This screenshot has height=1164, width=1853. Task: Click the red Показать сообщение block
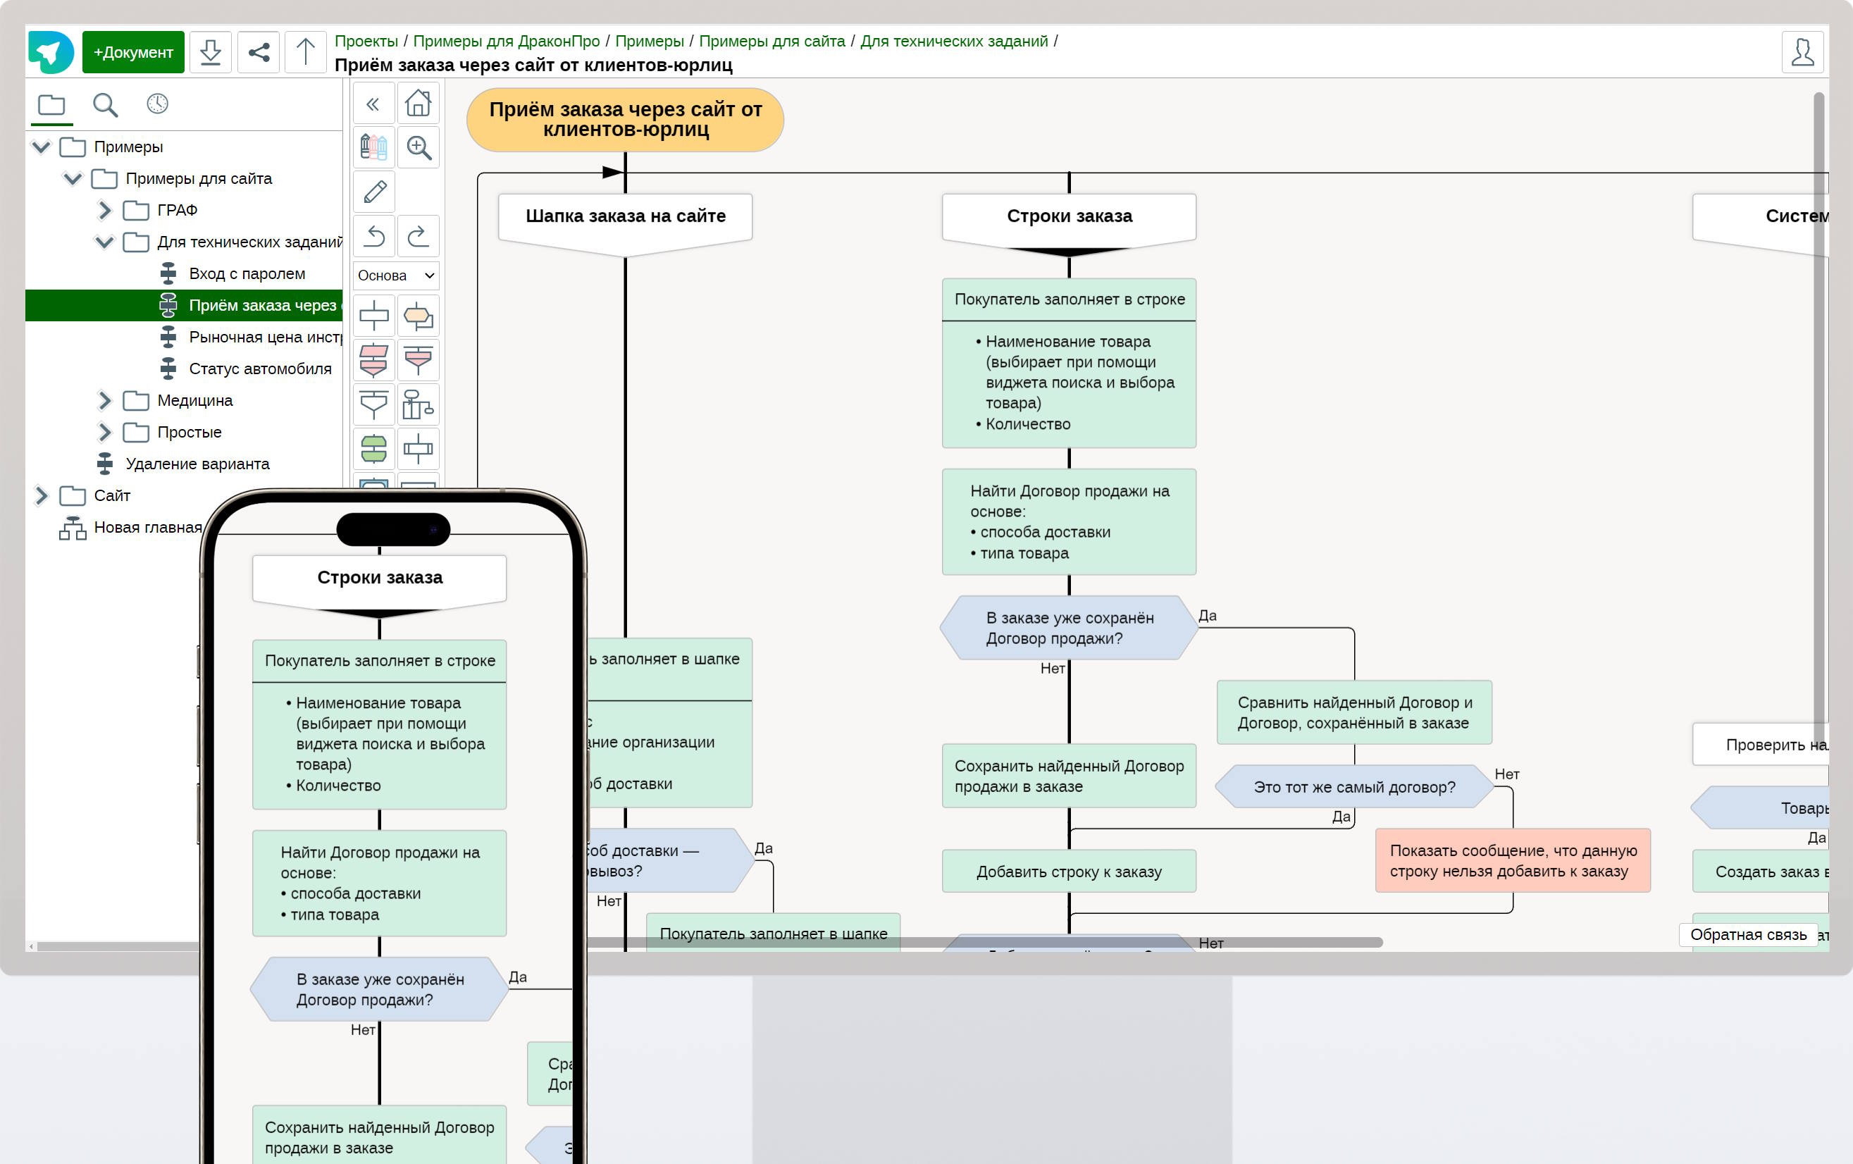tap(1513, 860)
